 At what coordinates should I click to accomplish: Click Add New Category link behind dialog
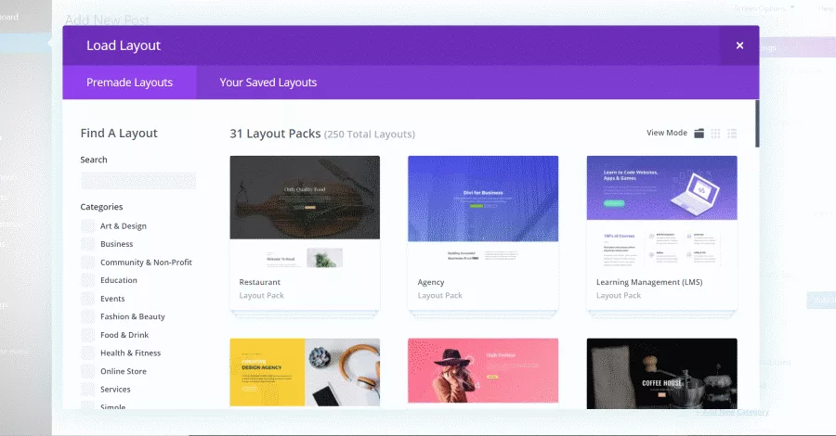[733, 412]
